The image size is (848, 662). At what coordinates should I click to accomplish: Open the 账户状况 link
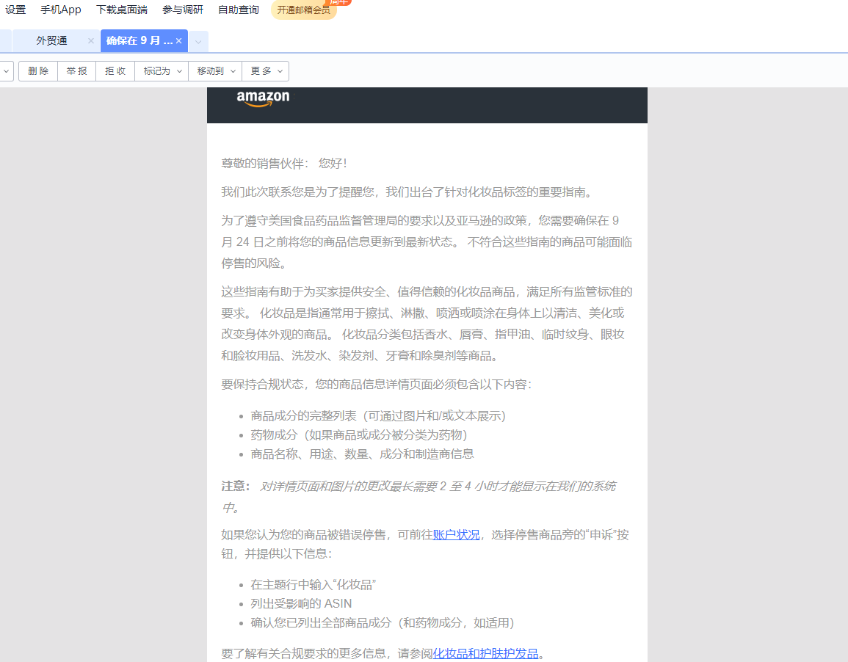(x=456, y=535)
